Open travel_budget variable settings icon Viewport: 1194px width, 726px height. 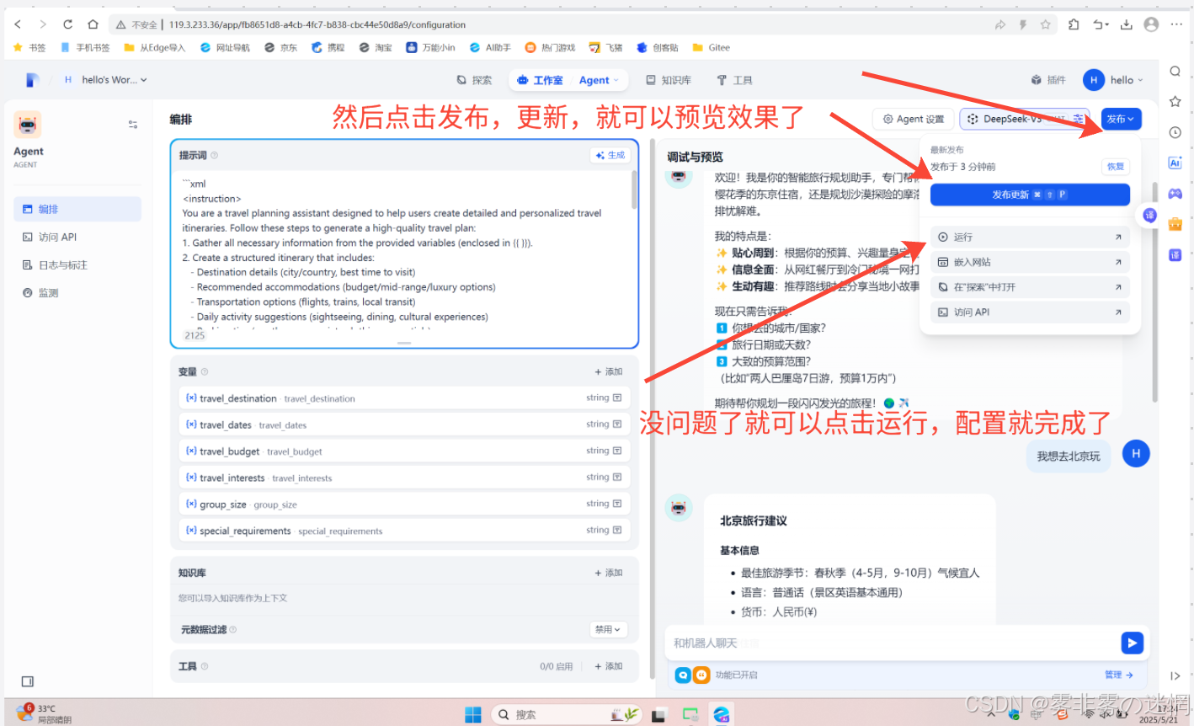pos(617,451)
